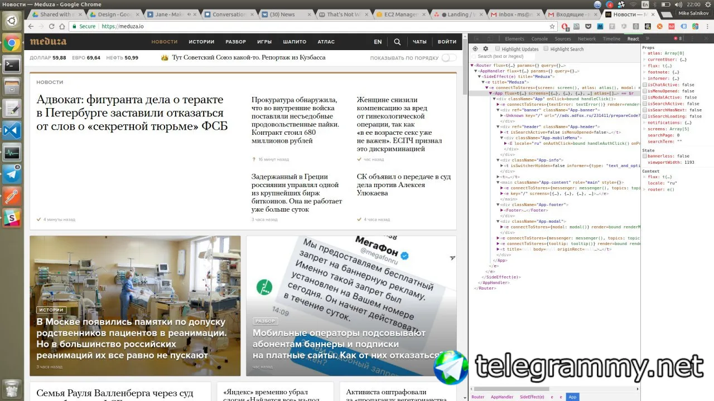
Task: Click the ВОЙТИ login button
Action: coord(447,42)
